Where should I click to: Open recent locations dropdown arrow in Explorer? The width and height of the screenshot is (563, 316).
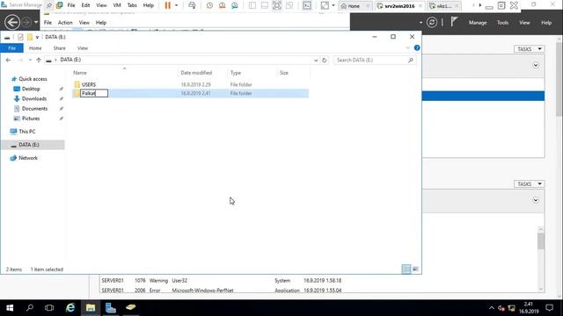tap(30, 60)
